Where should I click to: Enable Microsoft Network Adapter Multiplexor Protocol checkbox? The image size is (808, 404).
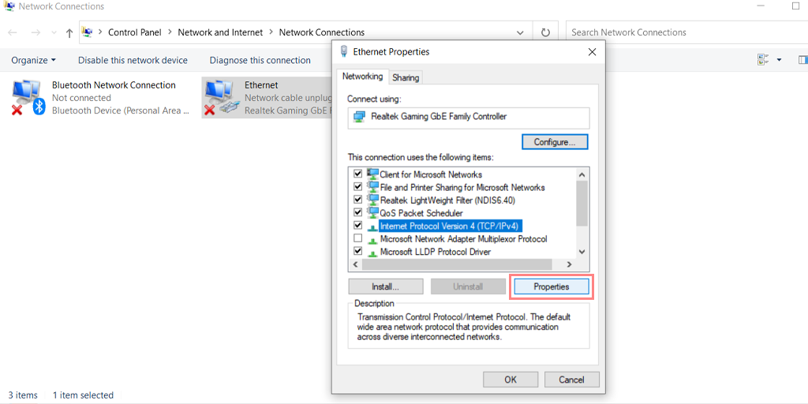(x=358, y=238)
